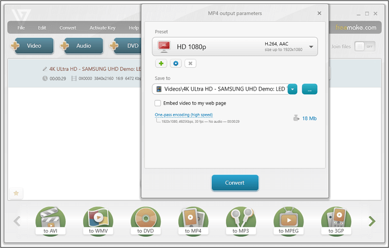
Task: Open the Convert menu
Action: click(68, 28)
